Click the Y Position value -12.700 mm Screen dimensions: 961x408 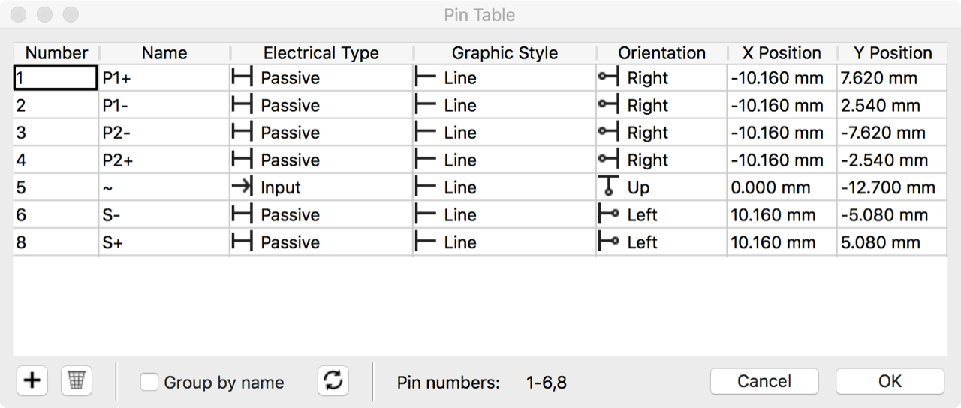[x=888, y=187]
